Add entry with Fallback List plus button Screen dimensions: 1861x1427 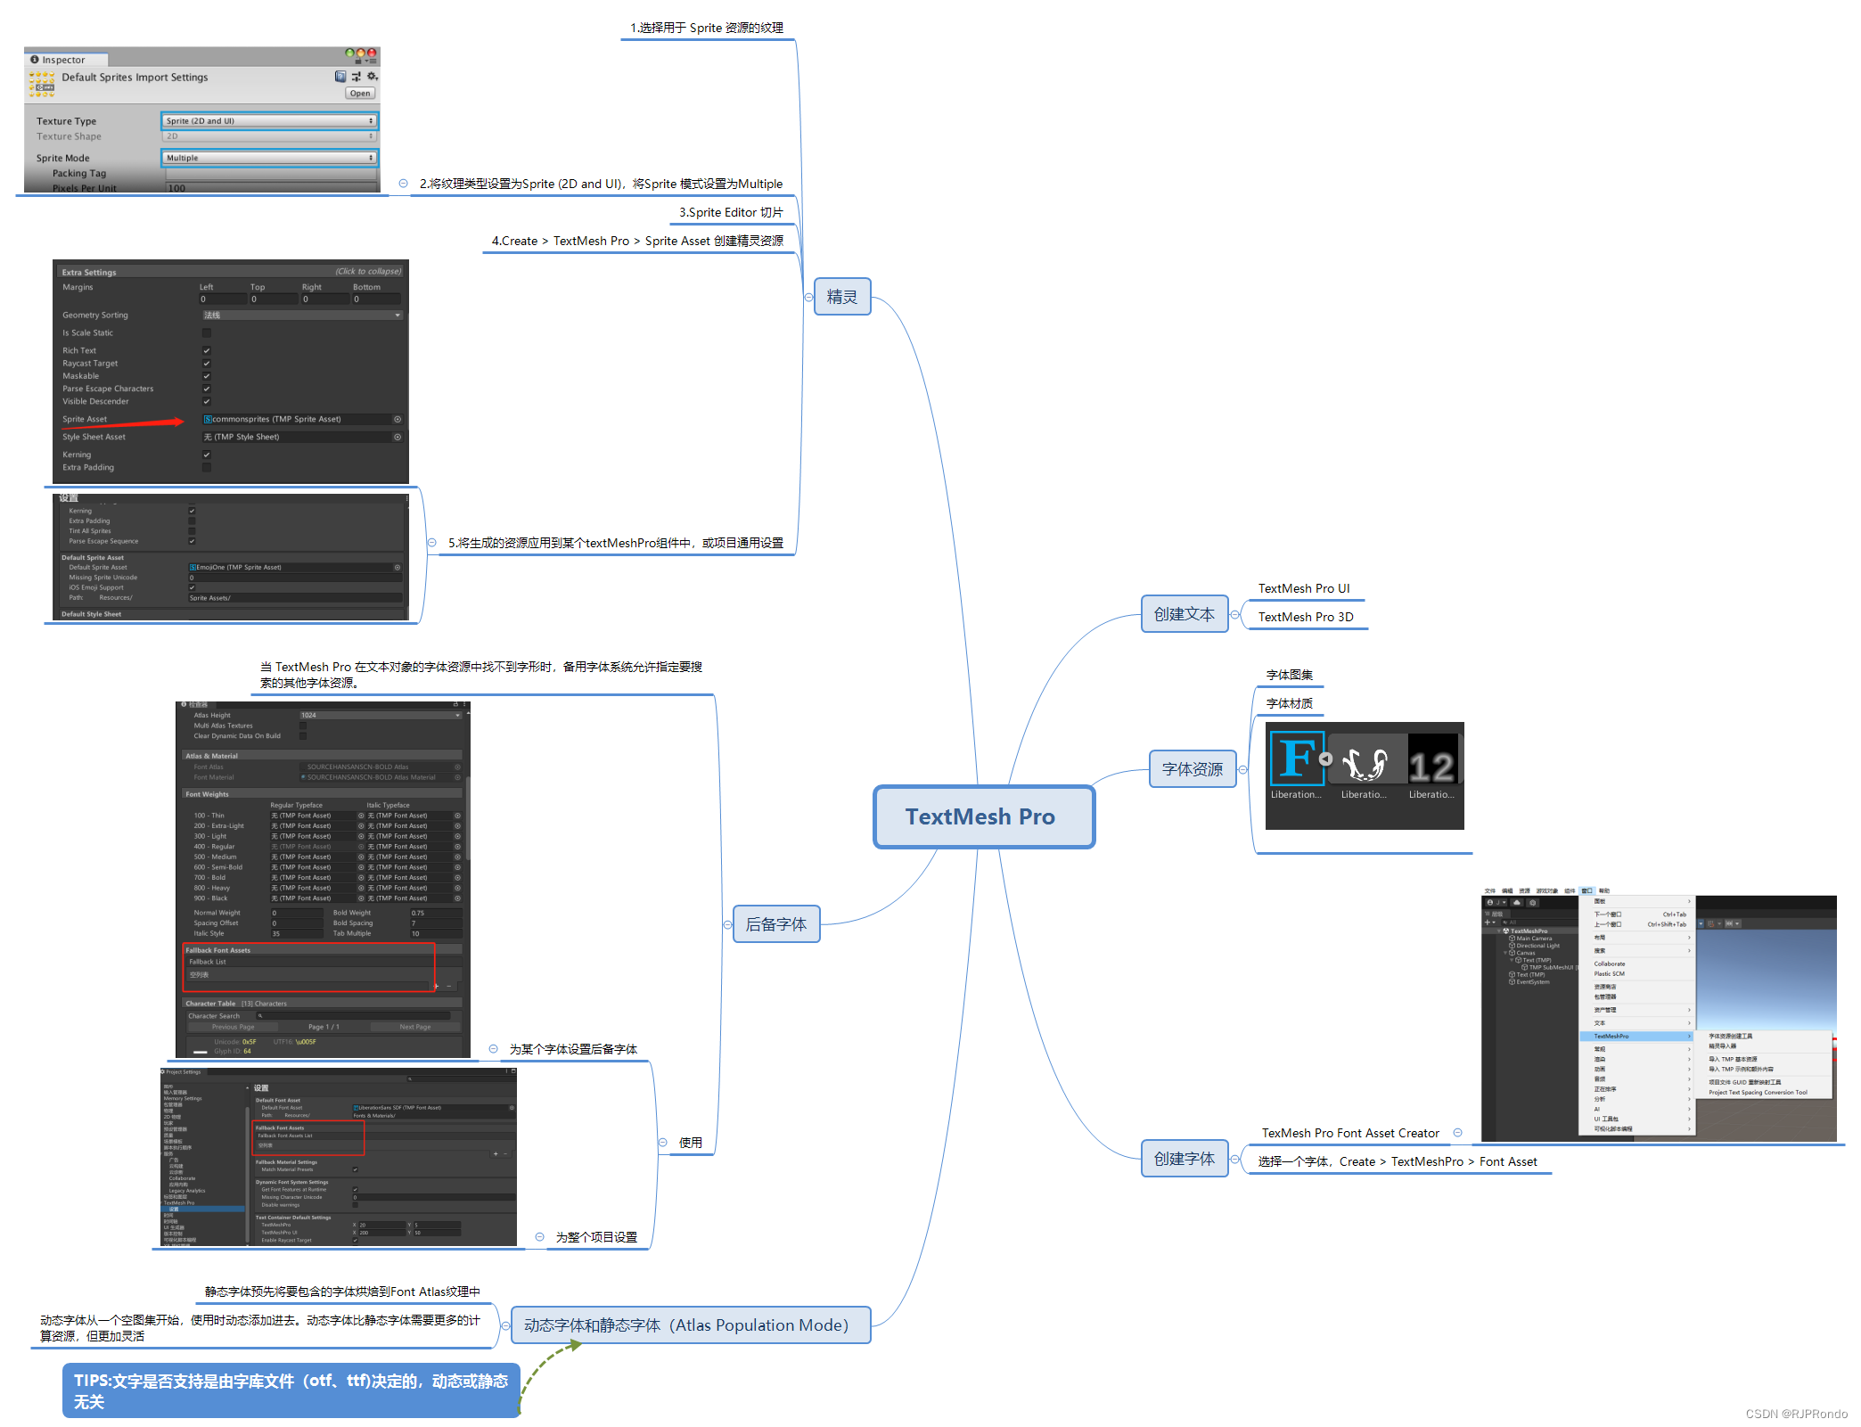(436, 987)
